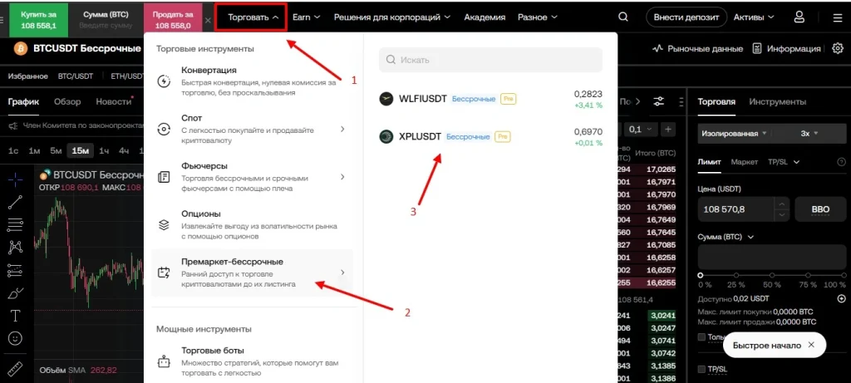Click help question mark near TP/SL

[x=841, y=162]
